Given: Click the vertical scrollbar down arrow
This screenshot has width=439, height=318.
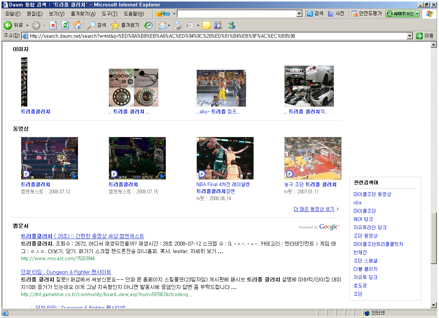Looking at the screenshot, I should click(434, 305).
